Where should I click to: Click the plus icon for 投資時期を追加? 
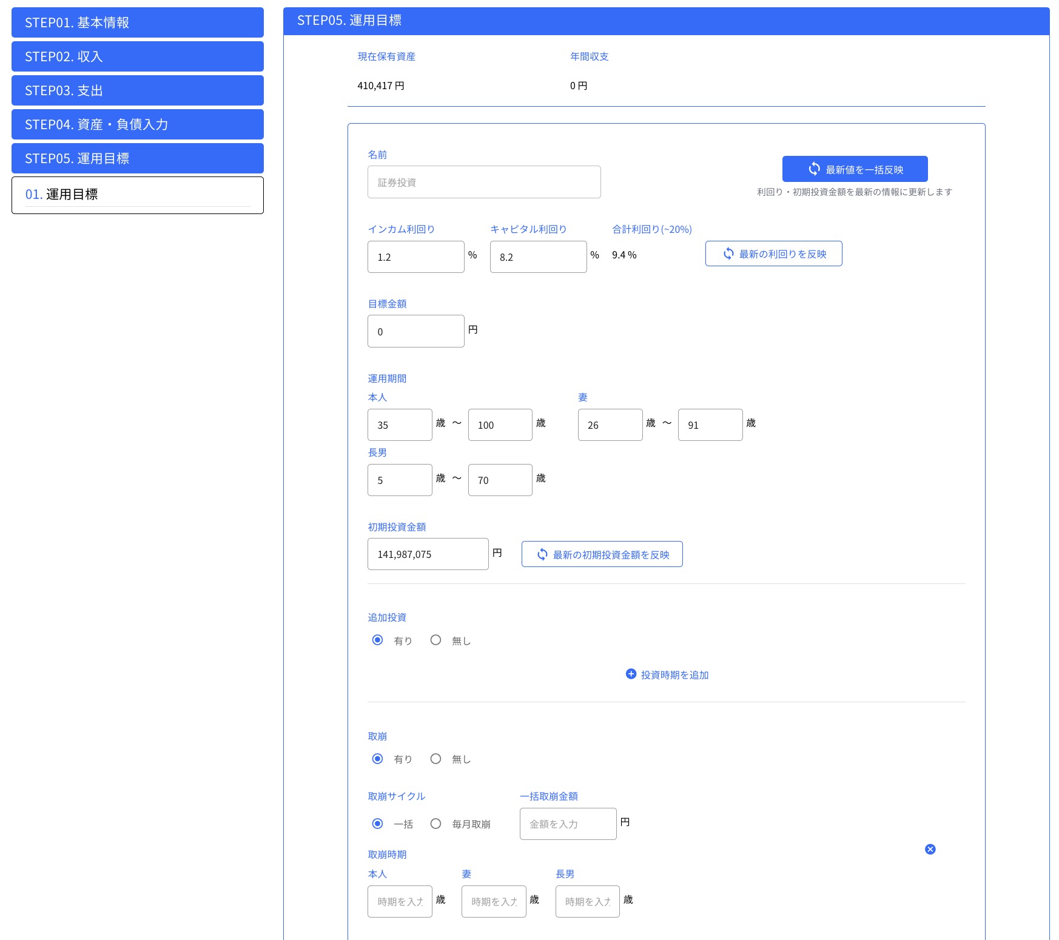(x=631, y=674)
